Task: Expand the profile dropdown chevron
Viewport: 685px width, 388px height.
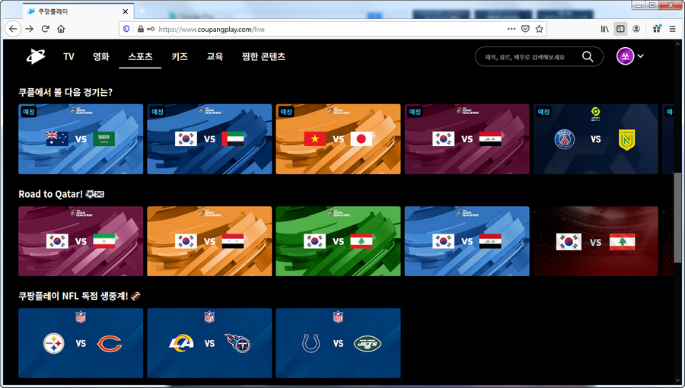Action: point(640,56)
